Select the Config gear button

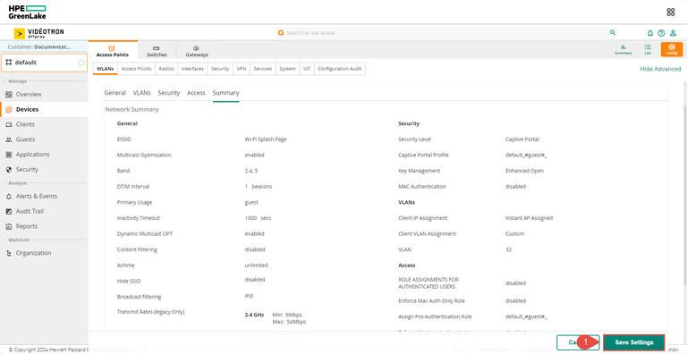672,49
